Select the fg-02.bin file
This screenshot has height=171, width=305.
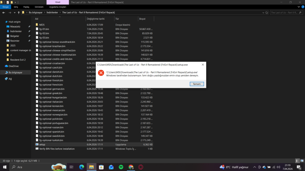44,33
